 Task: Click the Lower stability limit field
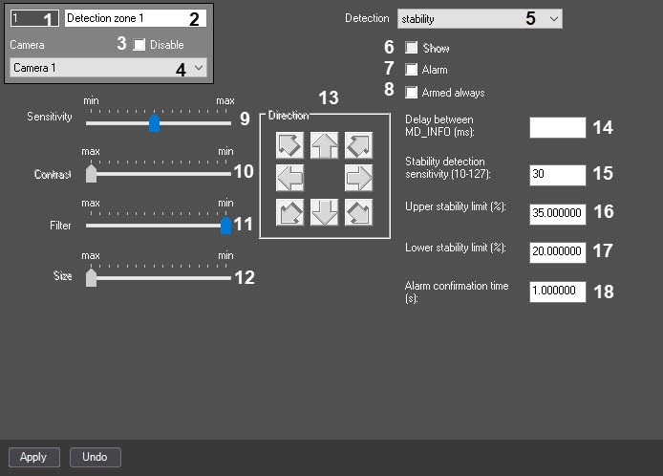click(558, 252)
